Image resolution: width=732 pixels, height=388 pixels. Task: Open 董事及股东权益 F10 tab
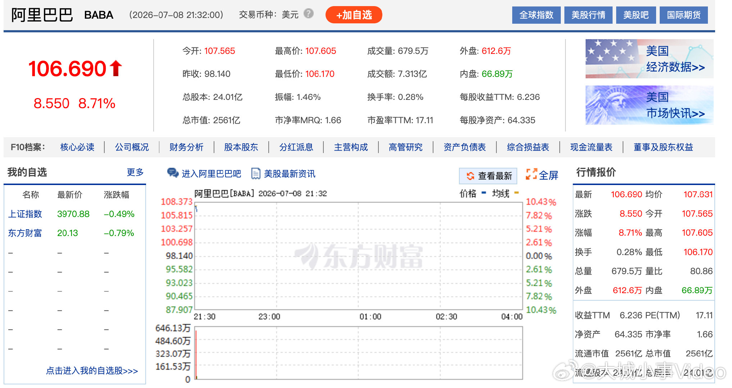pos(663,147)
